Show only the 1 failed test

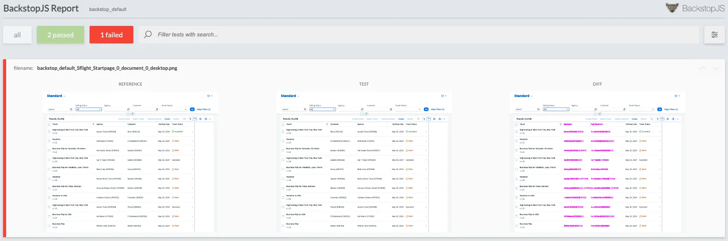[111, 35]
